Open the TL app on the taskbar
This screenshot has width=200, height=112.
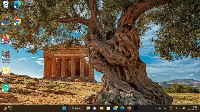click(x=136, y=108)
